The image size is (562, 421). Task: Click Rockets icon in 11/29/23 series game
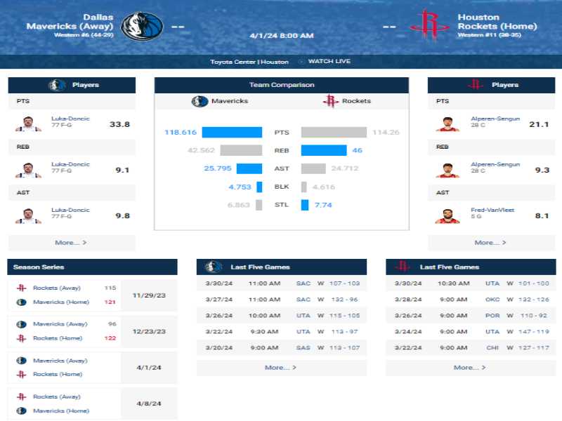[x=22, y=288]
